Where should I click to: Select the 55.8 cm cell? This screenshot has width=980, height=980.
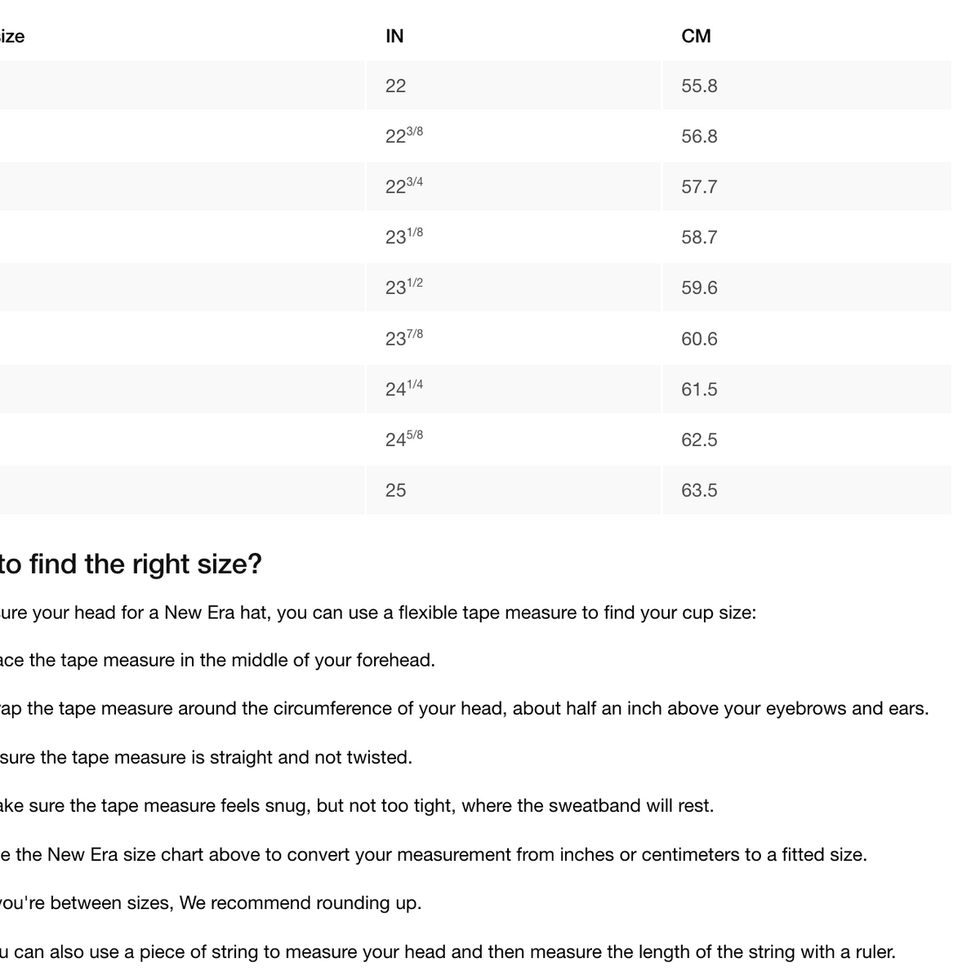point(806,86)
